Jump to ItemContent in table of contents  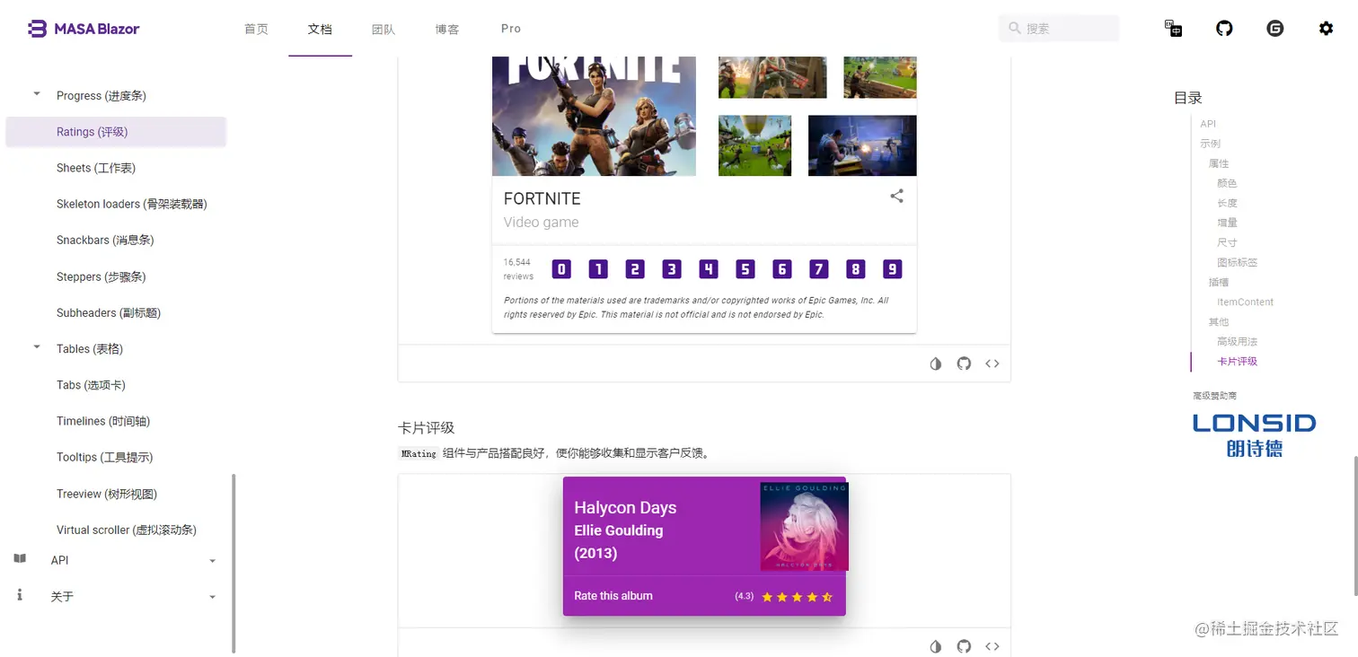1245,302
